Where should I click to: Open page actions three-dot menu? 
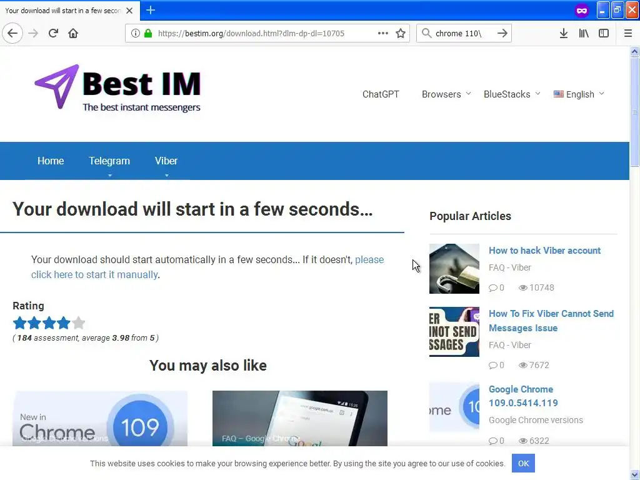(383, 33)
